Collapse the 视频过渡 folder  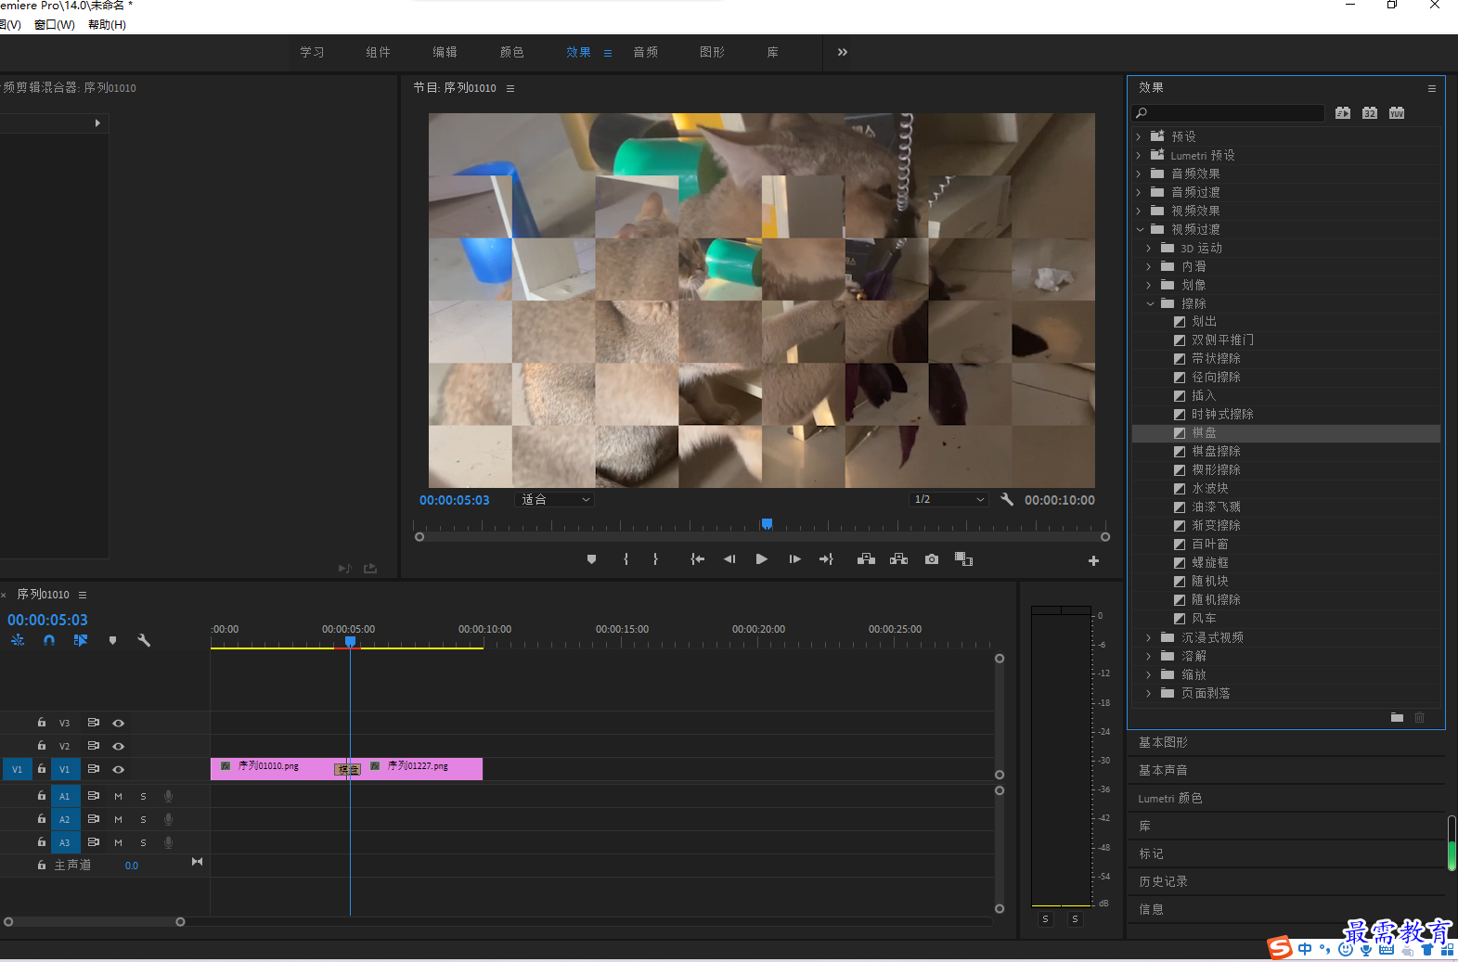click(x=1140, y=229)
